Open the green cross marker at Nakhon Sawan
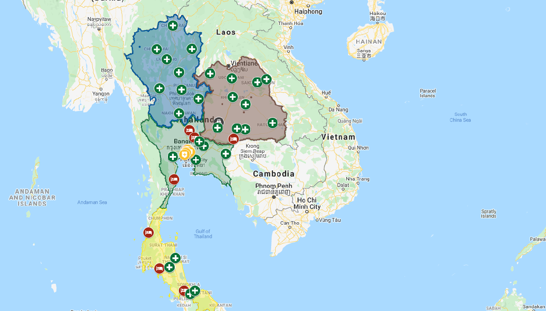Viewport: 546px width, 311px height. point(179,113)
